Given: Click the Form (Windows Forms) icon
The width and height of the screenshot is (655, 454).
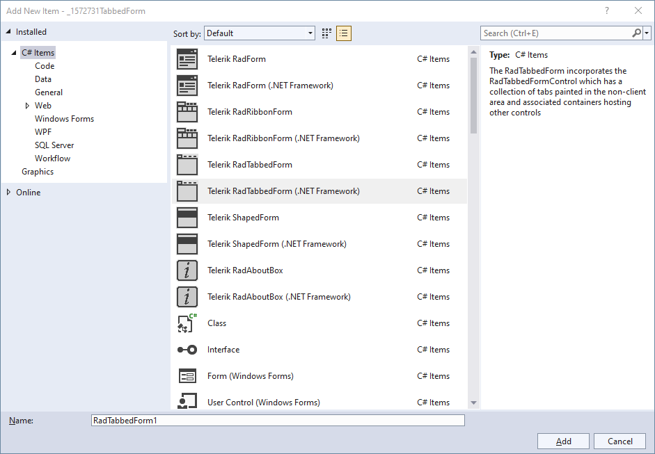Looking at the screenshot, I should [187, 376].
